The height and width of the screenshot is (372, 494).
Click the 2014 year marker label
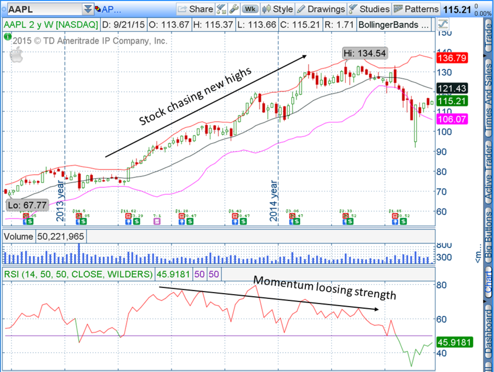274,201
